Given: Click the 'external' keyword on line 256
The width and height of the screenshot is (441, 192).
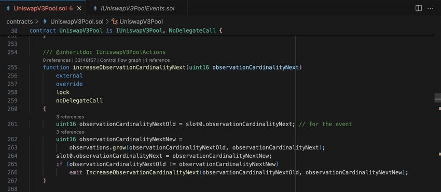Looking at the screenshot, I should (69, 76).
